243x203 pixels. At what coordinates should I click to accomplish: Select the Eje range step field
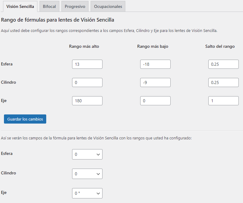pyautogui.click(x=223, y=101)
